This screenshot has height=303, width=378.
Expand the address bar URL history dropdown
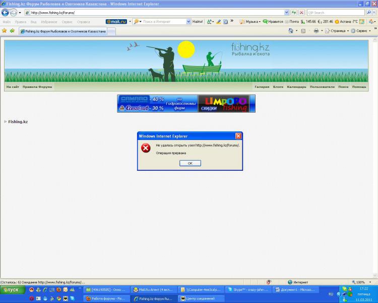click(x=286, y=13)
